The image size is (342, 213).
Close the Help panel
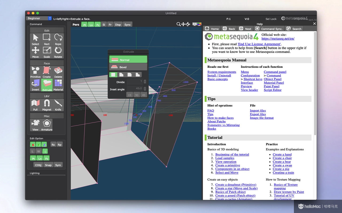click(314, 24)
